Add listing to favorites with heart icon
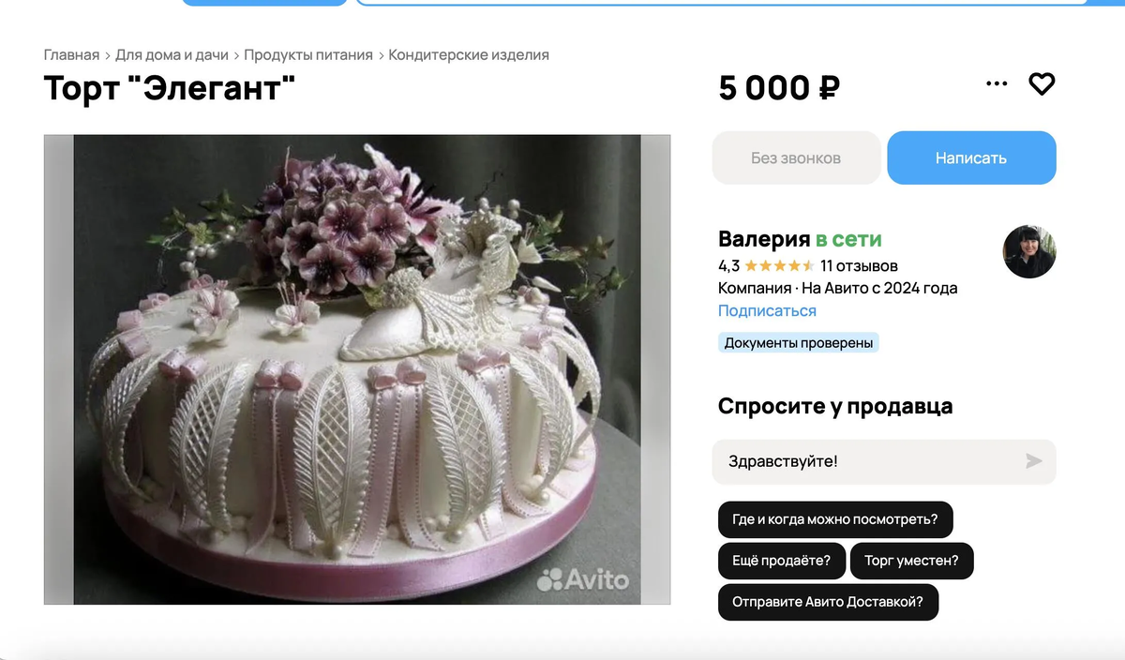Screen dimensions: 1125x660 [x=1042, y=84]
